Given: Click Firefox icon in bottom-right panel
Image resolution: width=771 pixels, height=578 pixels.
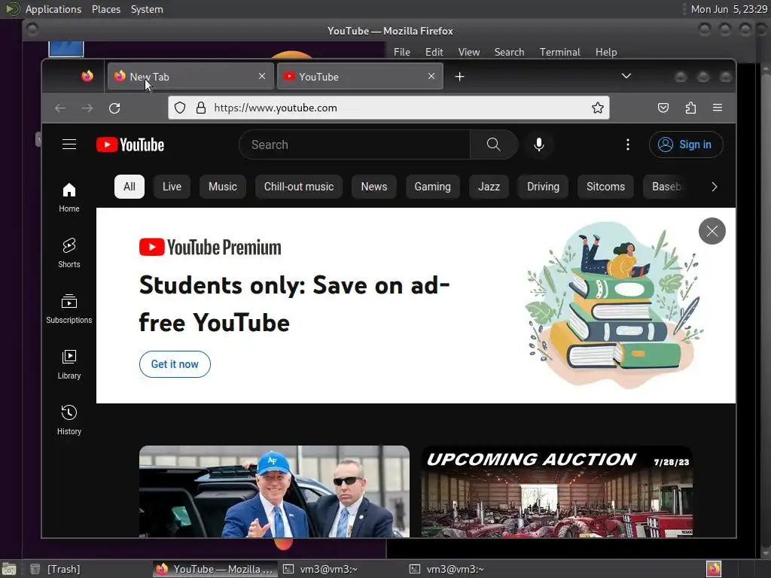Looking at the screenshot, I should pos(714,569).
